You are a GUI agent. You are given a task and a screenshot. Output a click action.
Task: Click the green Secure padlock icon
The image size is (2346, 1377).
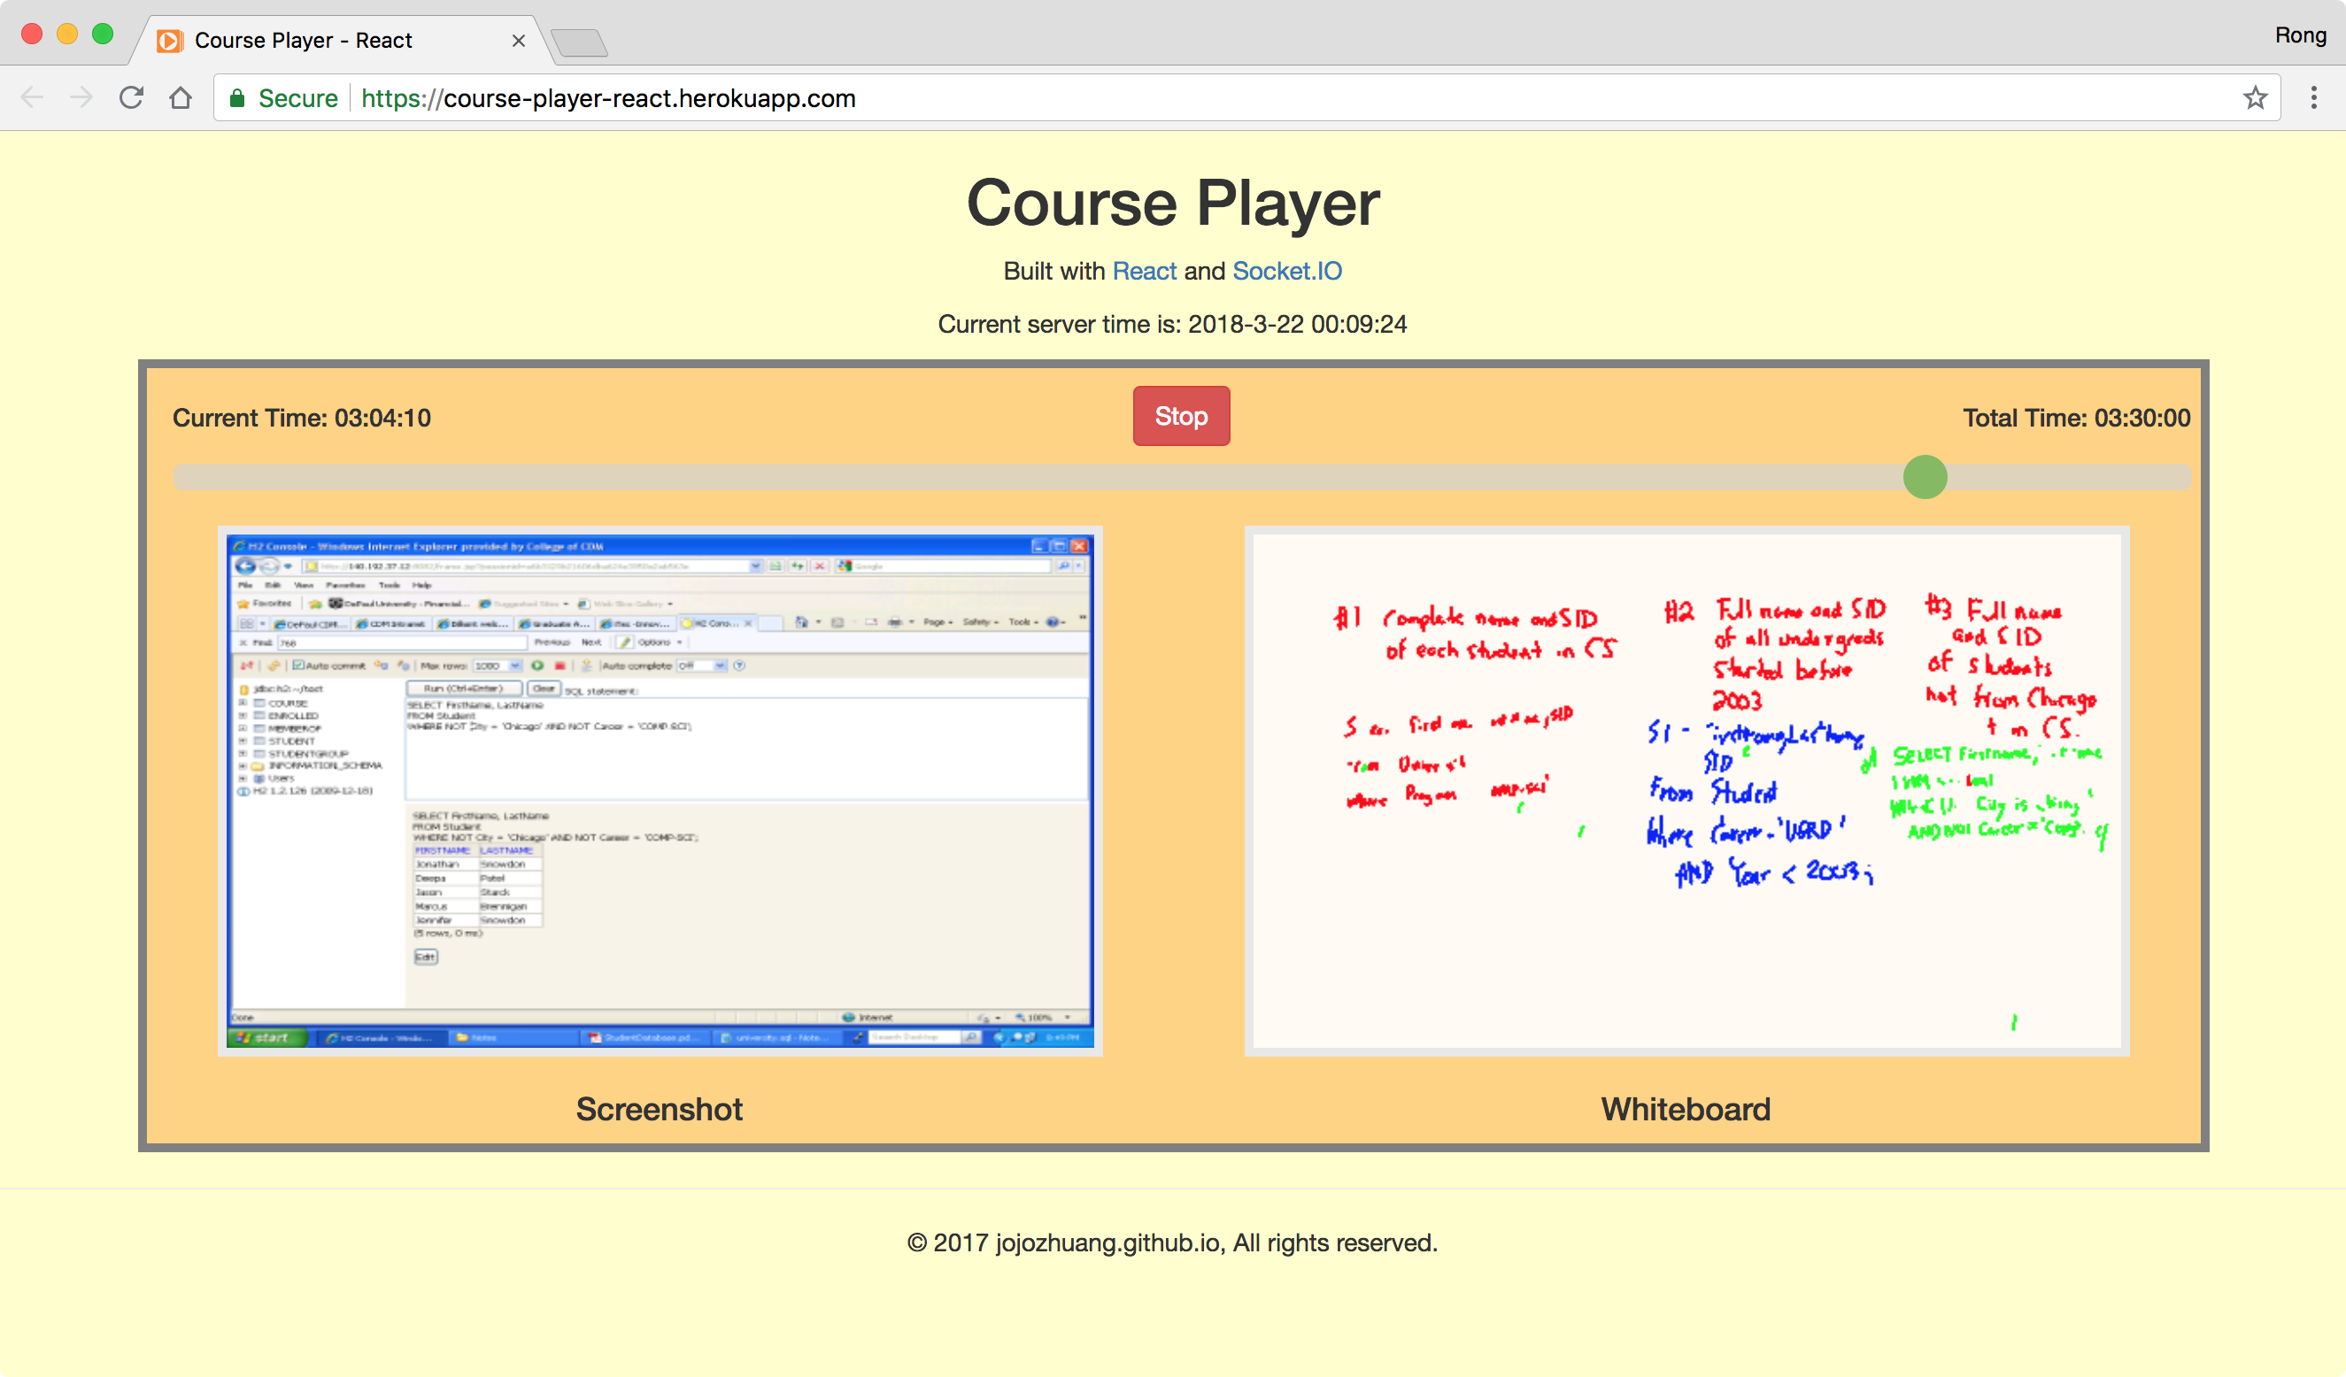237,97
